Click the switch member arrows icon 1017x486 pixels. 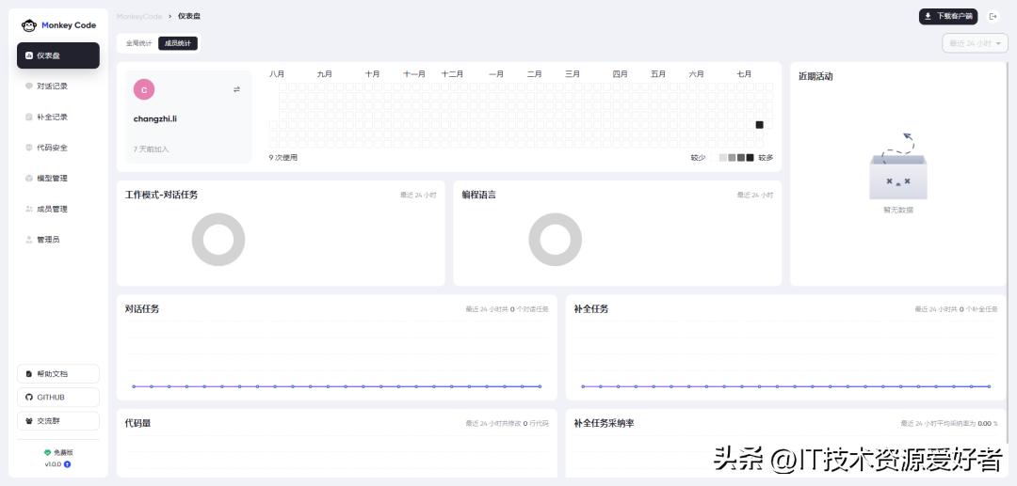(x=236, y=89)
